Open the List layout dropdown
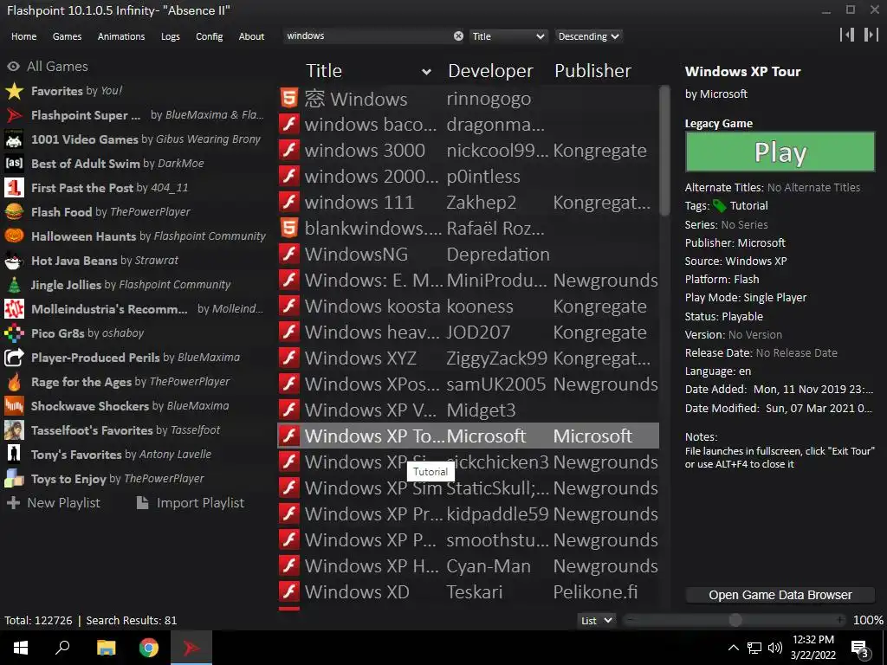 597,620
